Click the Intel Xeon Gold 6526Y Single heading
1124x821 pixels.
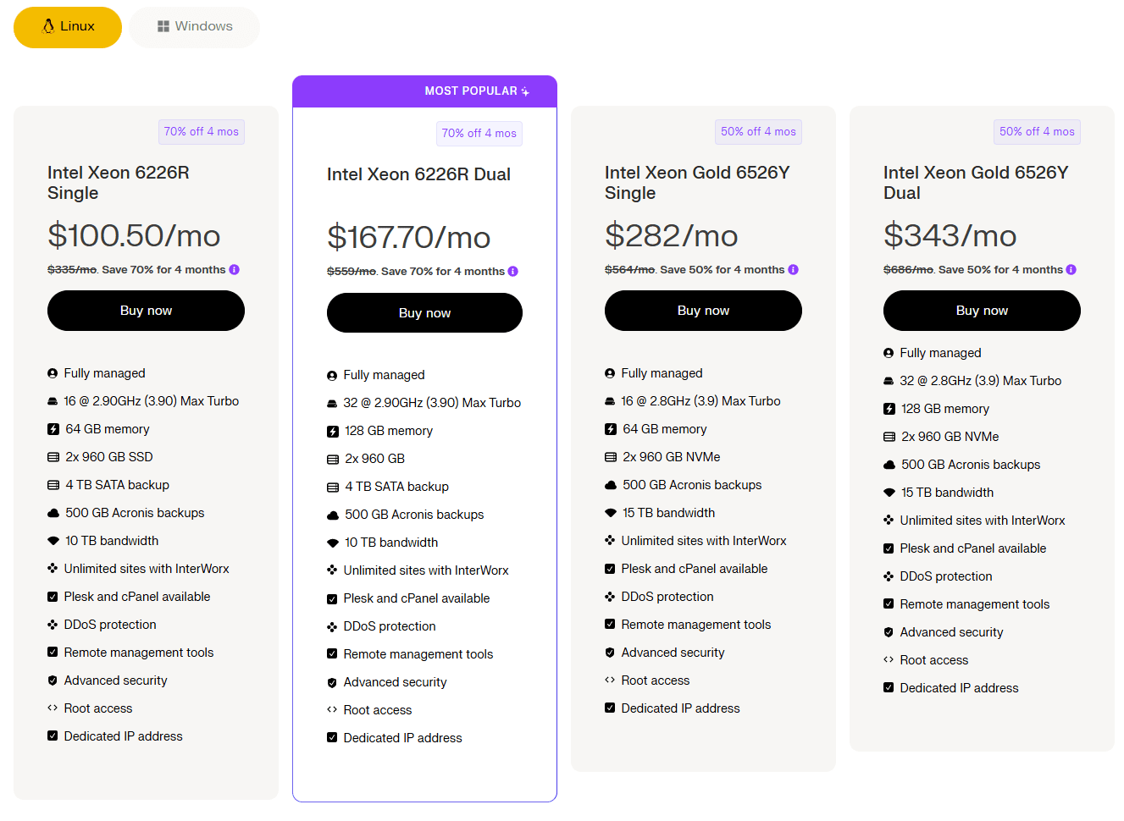click(x=697, y=183)
